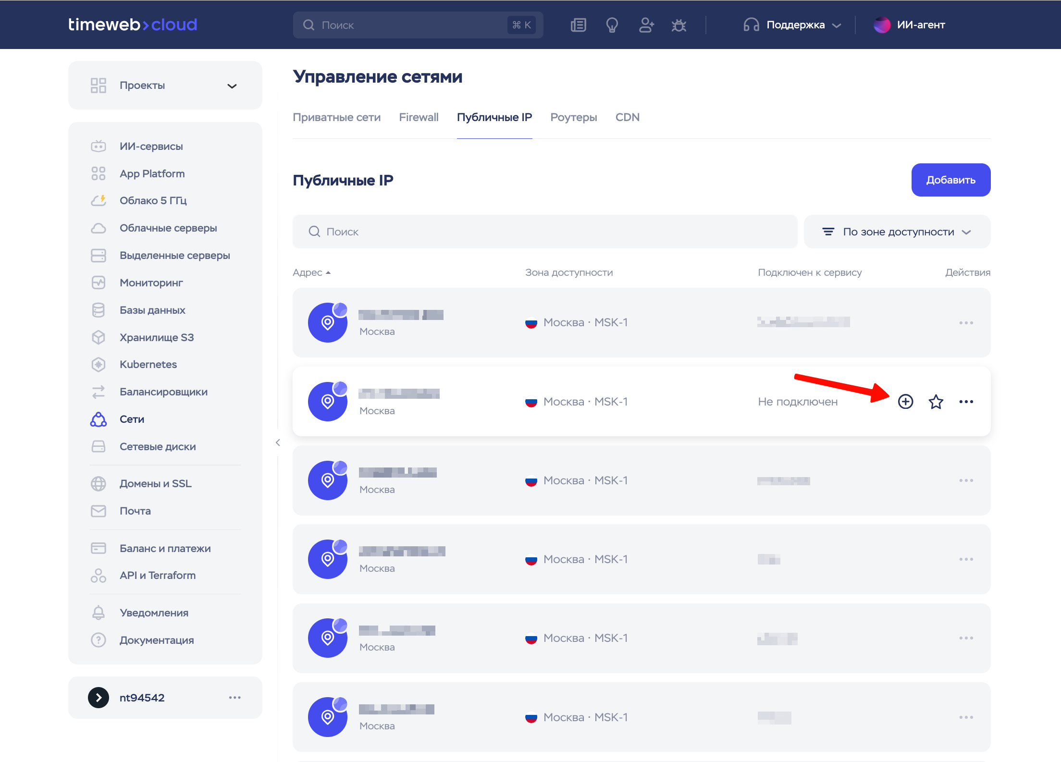
Task: Open three-dot menu for unconnected IP row
Action: [x=966, y=402]
